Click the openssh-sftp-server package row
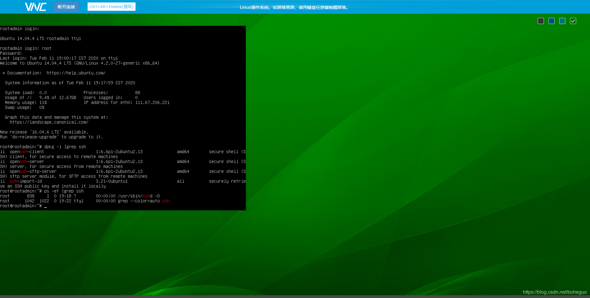 (x=123, y=171)
